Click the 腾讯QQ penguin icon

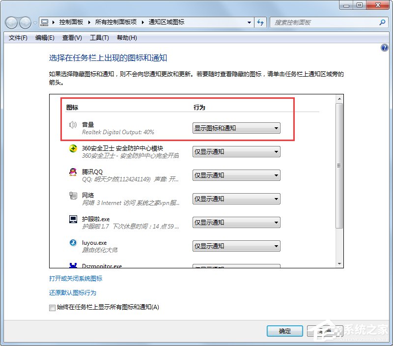pyautogui.click(x=73, y=172)
